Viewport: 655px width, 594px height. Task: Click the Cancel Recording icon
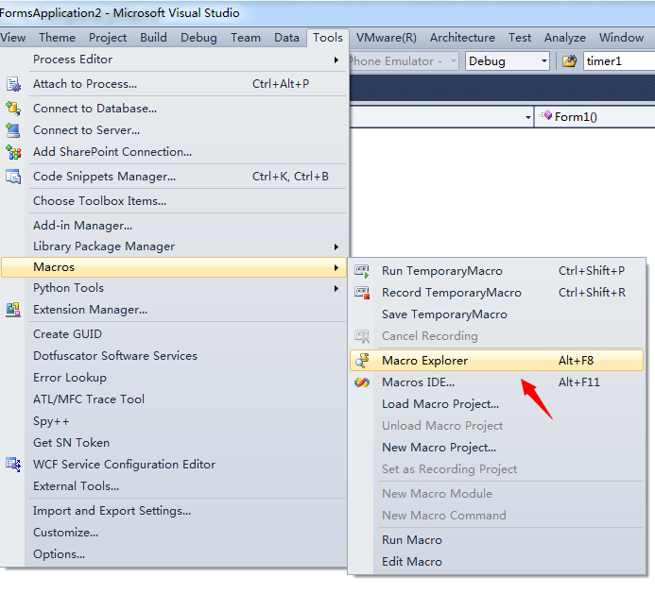(x=362, y=336)
